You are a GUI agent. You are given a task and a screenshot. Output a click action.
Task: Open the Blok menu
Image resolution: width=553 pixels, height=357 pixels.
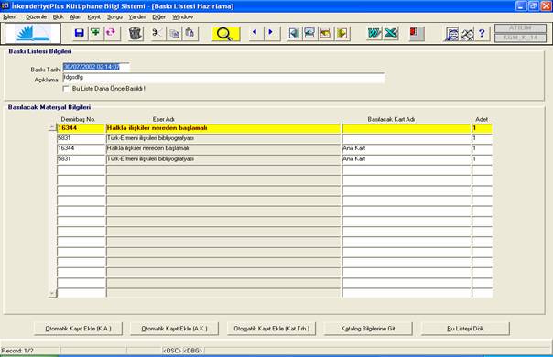pos(59,16)
